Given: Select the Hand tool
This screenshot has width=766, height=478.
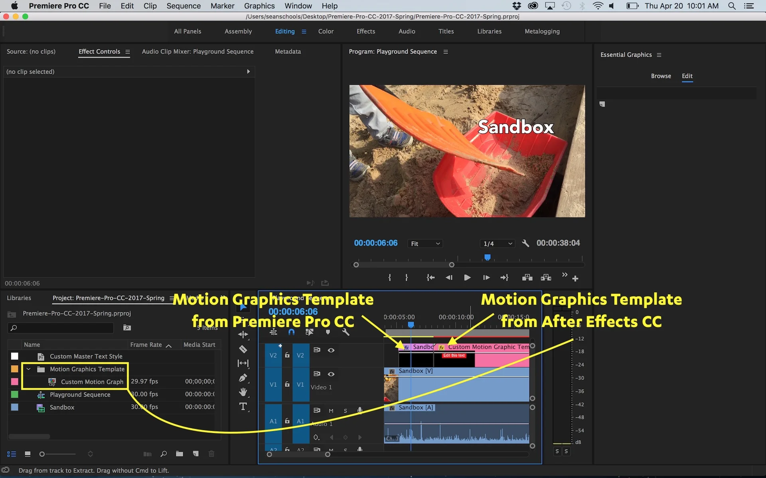Looking at the screenshot, I should pos(243,392).
